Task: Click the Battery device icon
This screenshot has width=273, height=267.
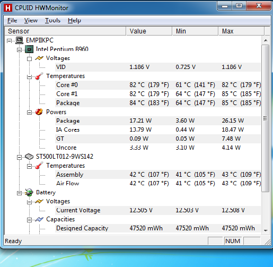Action: coord(29,192)
